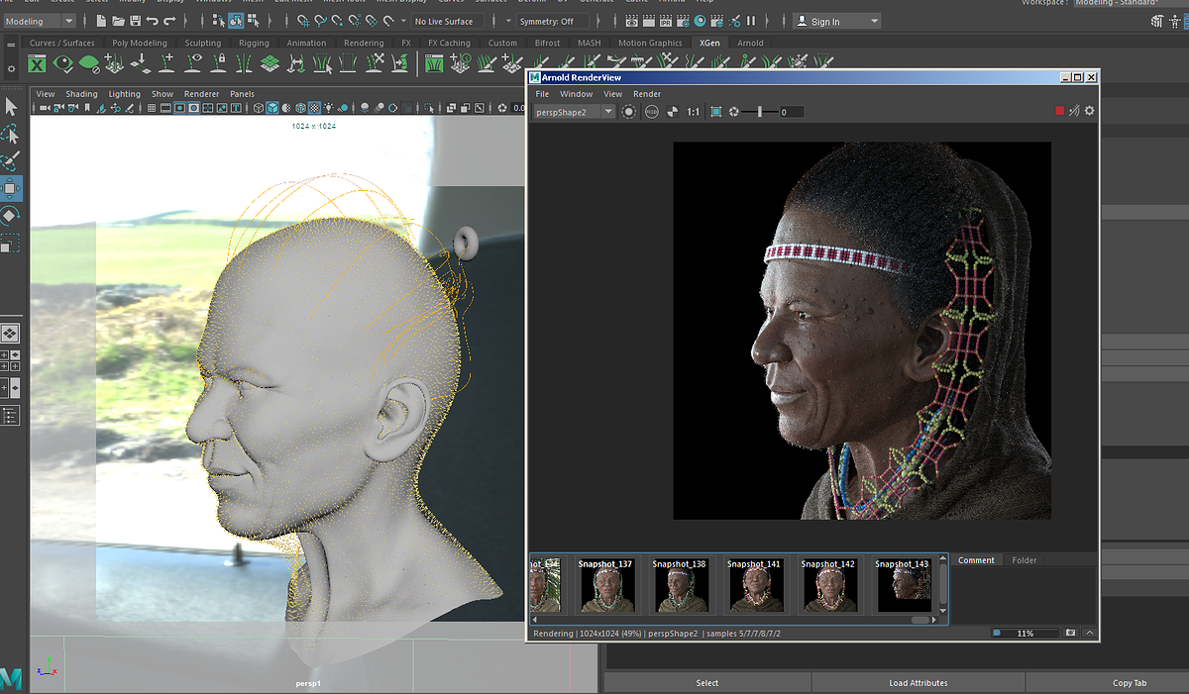Click the Select button at the bottom
This screenshot has height=694, width=1189.
[707, 682]
